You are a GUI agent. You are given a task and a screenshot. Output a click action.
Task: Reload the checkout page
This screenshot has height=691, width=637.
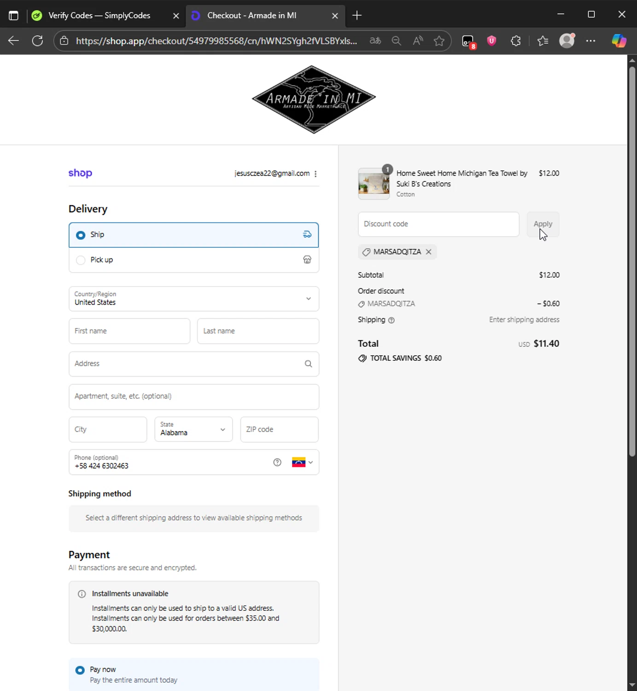click(37, 41)
